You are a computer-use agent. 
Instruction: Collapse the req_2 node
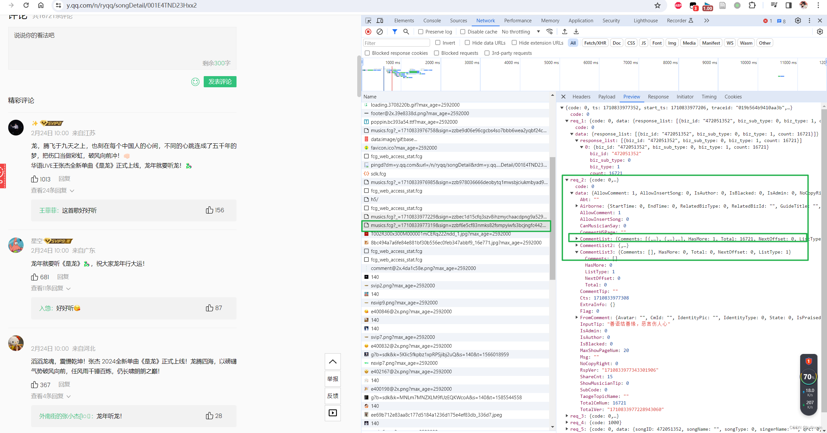[x=567, y=180]
